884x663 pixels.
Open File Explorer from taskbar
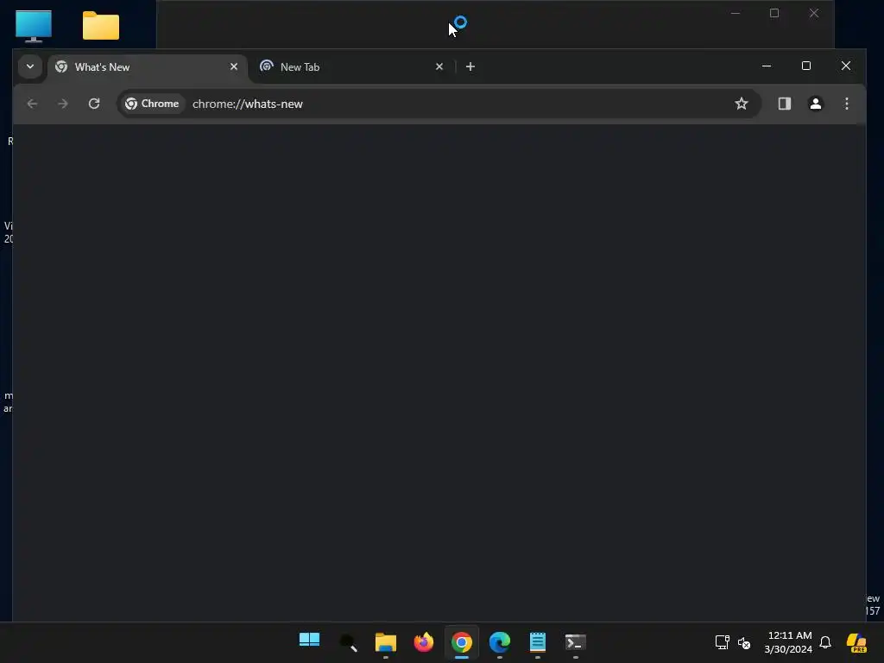386,642
